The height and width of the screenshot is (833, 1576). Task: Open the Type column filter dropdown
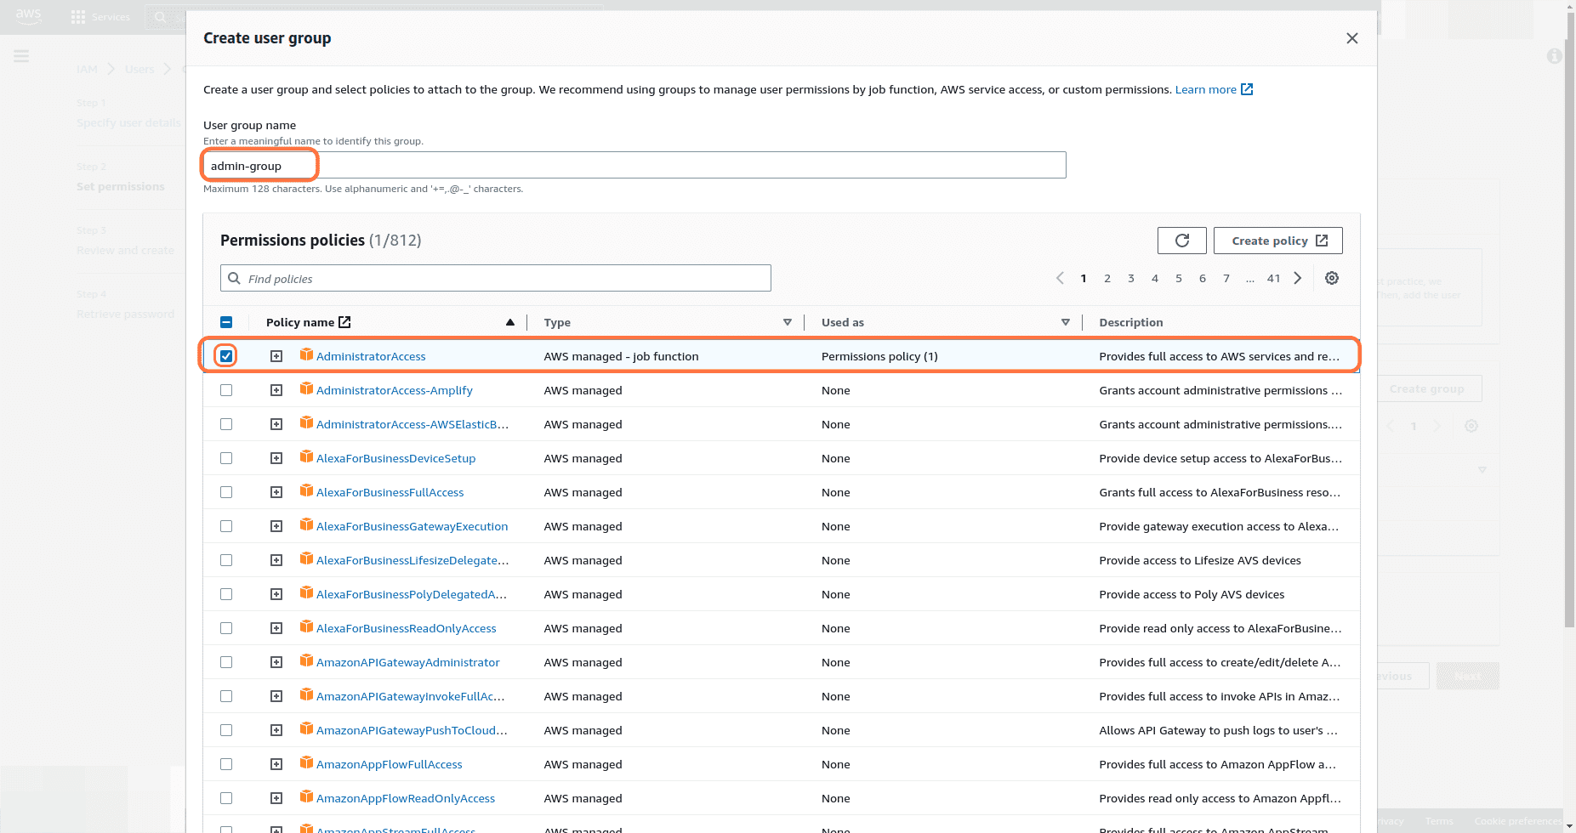pyautogui.click(x=788, y=322)
